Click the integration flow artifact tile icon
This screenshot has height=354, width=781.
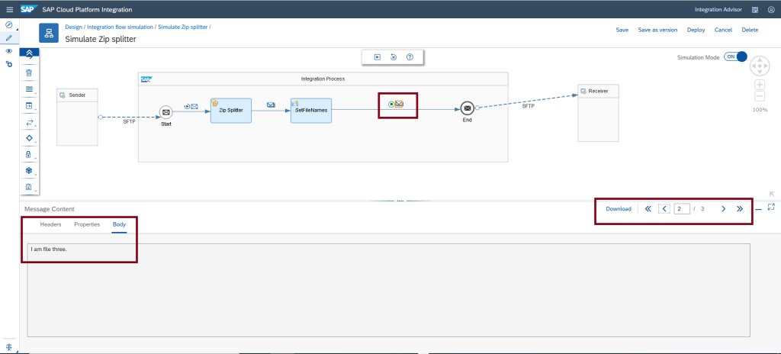[x=49, y=33]
